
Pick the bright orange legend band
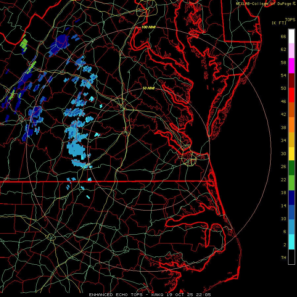pos(291,125)
